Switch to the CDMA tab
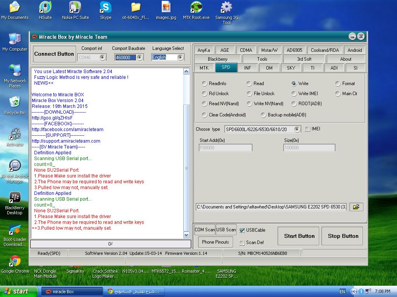Viewport: 397px width, 297px height. 246,50
